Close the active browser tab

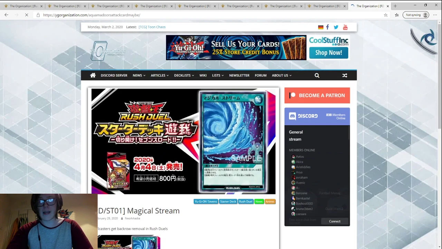pos(387,6)
